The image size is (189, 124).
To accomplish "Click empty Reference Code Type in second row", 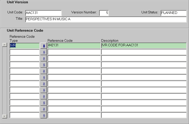I will click(x=24, y=52).
